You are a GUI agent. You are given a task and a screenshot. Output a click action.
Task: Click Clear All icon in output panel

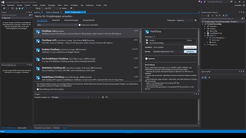point(103,97)
